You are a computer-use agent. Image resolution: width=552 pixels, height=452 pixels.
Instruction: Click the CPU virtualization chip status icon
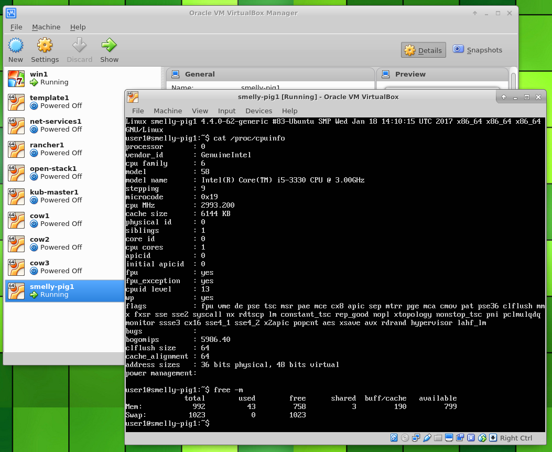click(x=471, y=437)
